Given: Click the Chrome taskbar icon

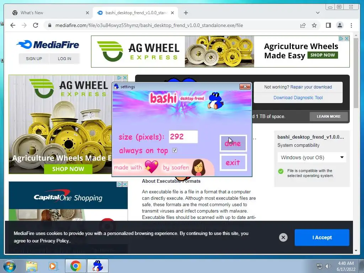Looking at the screenshot, I should (x=75, y=266).
